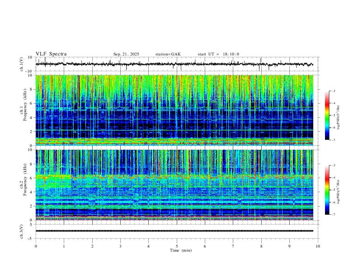Click time axis tick label "6"
The image size is (358, 276).
[205, 246]
